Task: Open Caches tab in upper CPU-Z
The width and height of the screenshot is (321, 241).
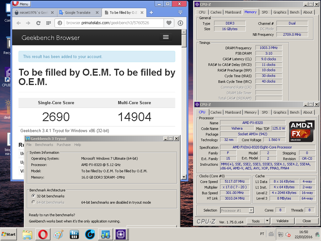Action: point(216,12)
